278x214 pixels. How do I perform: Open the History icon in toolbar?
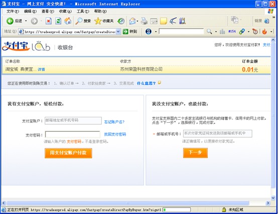pos(121,21)
